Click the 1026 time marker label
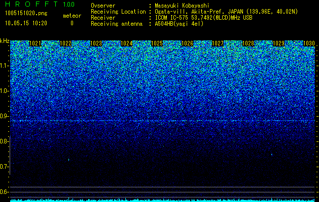The width and height of the screenshot is (319, 202). 187,43
